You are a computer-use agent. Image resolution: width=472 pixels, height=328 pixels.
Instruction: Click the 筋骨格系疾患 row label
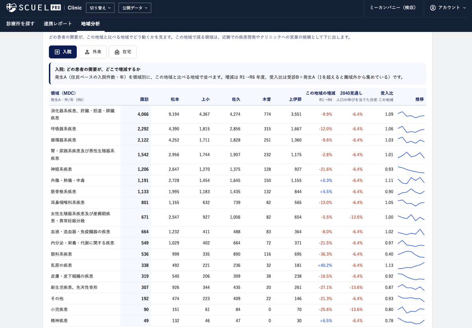click(63, 192)
